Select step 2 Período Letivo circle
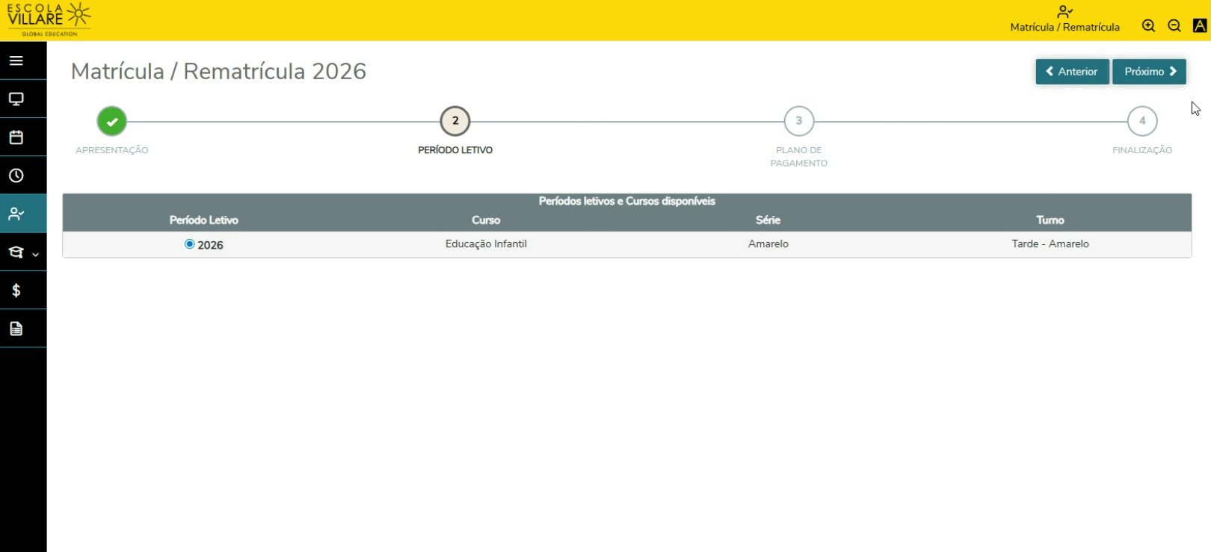 point(455,121)
